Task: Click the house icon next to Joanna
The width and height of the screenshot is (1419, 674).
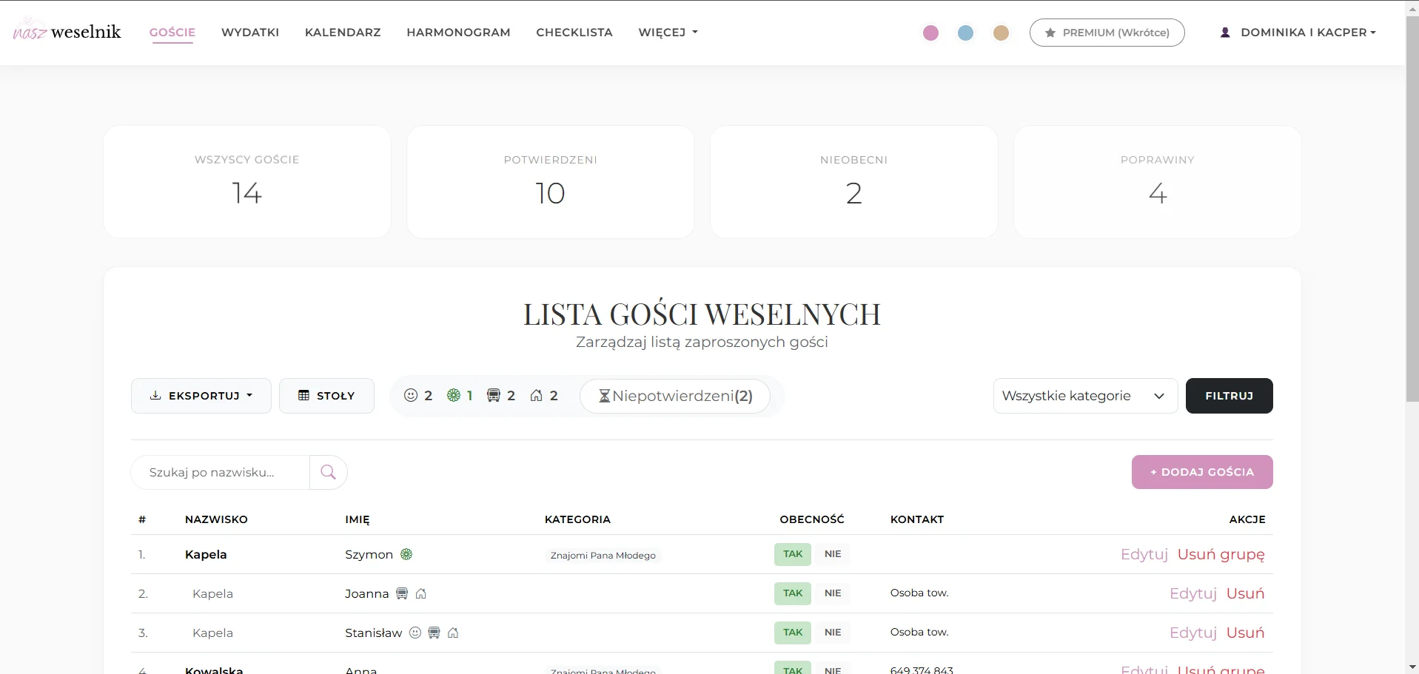Action: tap(421, 593)
